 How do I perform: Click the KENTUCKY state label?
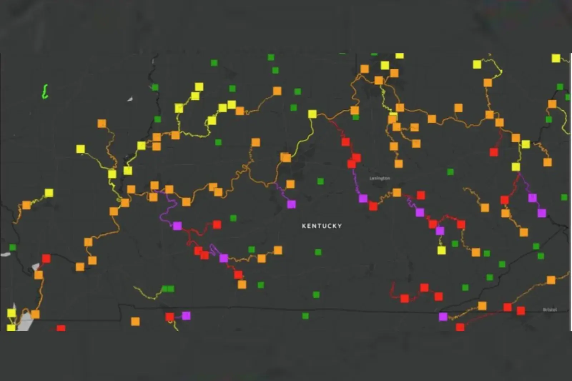pos(322,226)
